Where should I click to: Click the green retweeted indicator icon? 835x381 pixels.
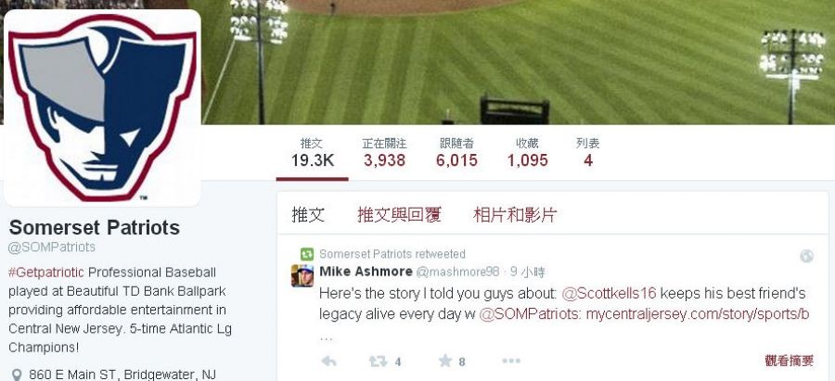coord(307,254)
